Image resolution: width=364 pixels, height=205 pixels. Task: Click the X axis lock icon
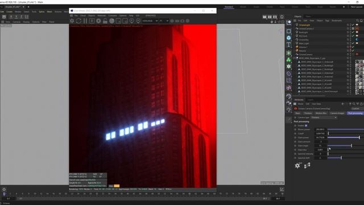11,17
